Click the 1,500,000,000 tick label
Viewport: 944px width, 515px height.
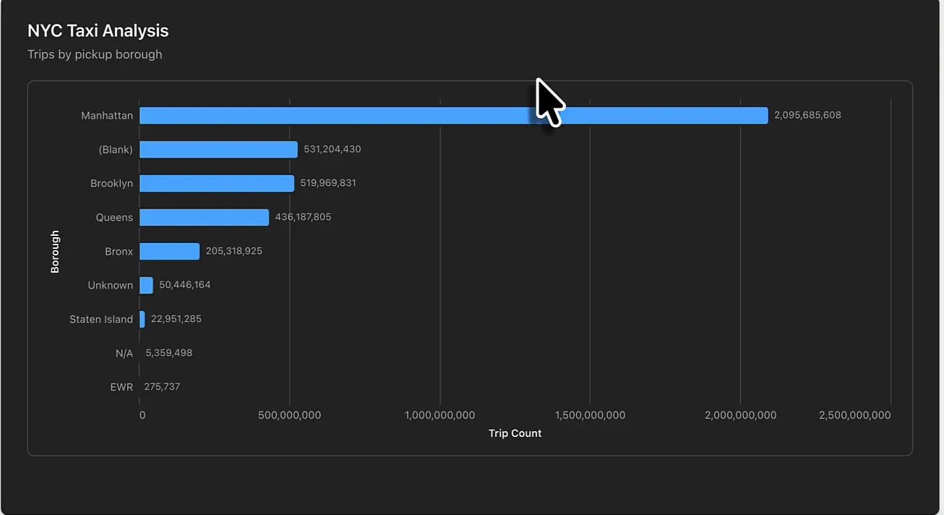click(x=590, y=415)
